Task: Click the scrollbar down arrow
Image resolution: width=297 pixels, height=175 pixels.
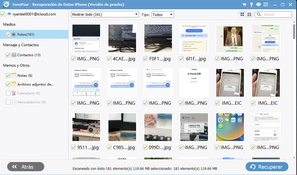Action: pos(294,157)
